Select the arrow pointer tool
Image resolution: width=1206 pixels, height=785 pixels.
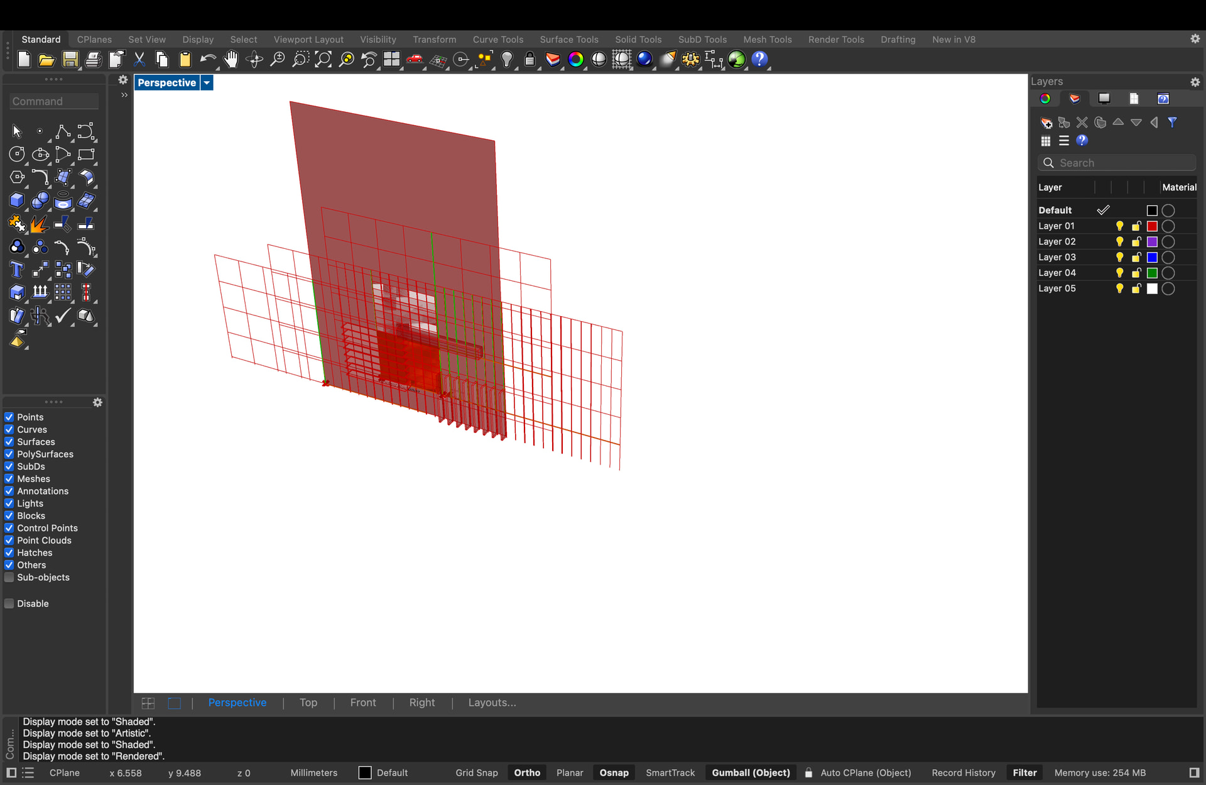coord(17,131)
